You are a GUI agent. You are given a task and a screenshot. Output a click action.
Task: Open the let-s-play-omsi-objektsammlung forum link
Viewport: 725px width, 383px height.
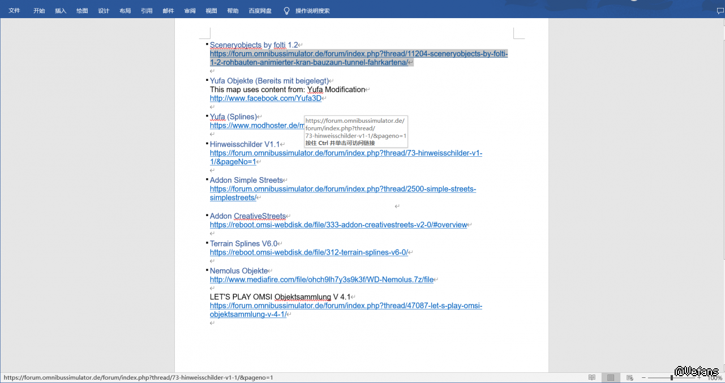point(346,310)
